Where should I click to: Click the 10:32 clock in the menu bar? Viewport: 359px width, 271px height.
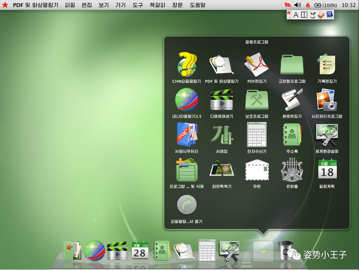[349, 5]
